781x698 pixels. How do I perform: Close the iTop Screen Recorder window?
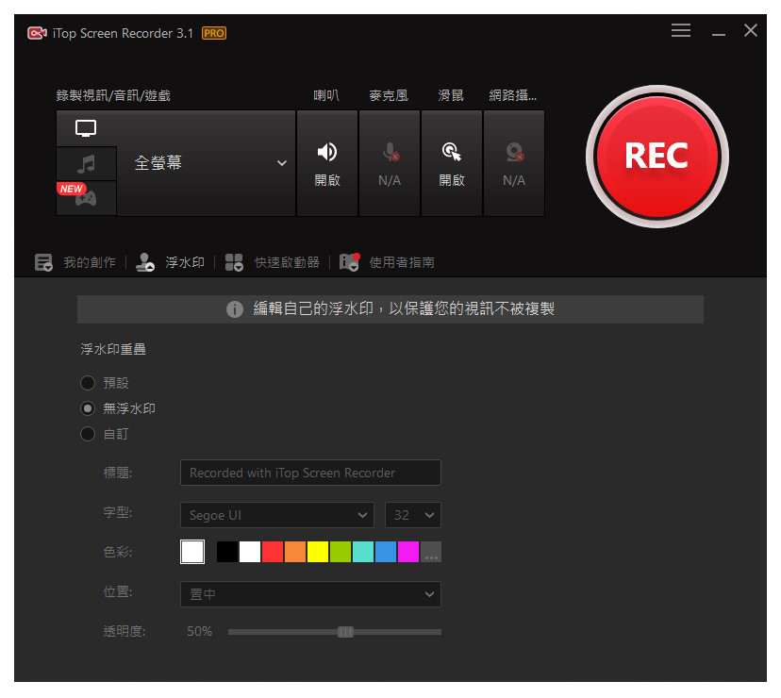click(751, 30)
